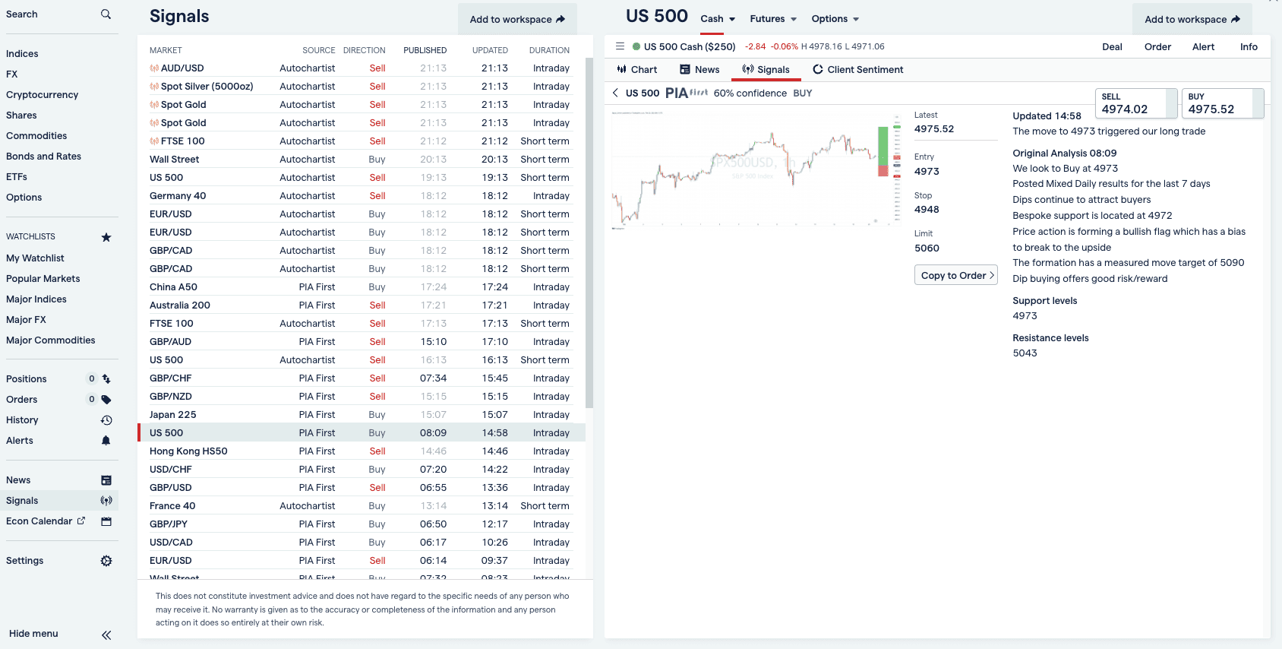This screenshot has height=649, width=1282.
Task: Select the Germany 40 signal row
Action: point(362,196)
